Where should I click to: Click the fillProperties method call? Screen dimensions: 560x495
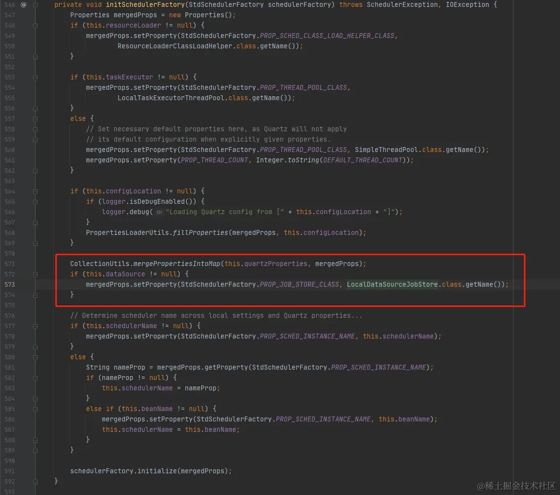[x=200, y=232]
